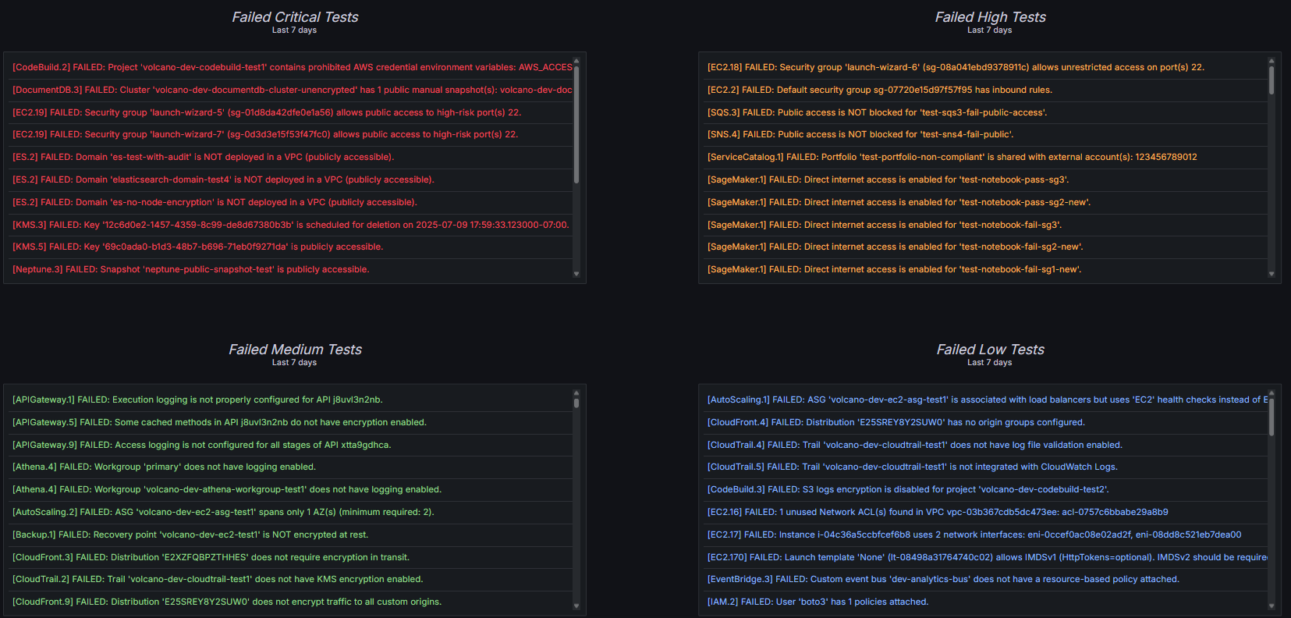Select Athena.4 'volcano-dev-athena-workgroup-test1' row

(289, 489)
